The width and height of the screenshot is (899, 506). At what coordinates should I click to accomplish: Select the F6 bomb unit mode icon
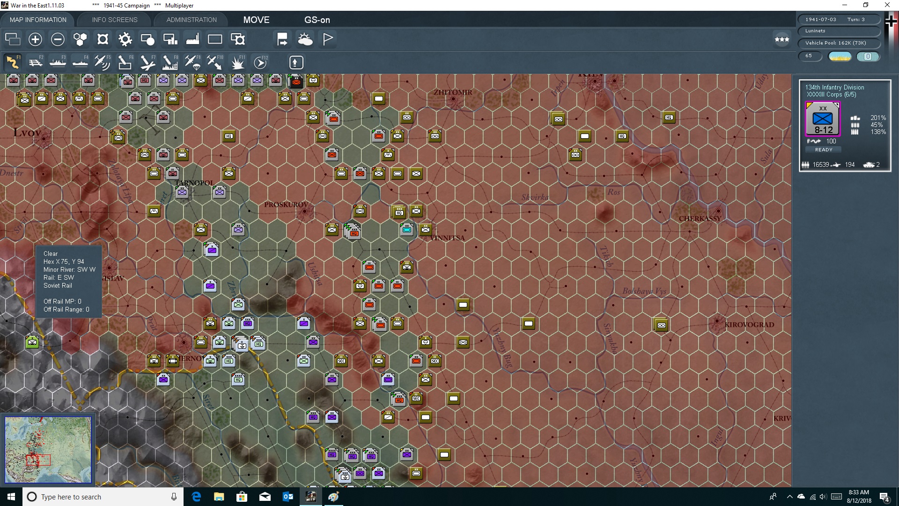coord(125,62)
